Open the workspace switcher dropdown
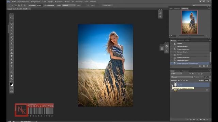Screen dimensions: 218x122 point(201,5)
